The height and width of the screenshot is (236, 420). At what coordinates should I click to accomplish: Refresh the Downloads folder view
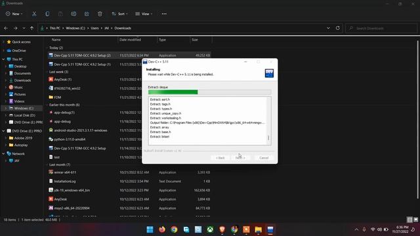(337, 28)
